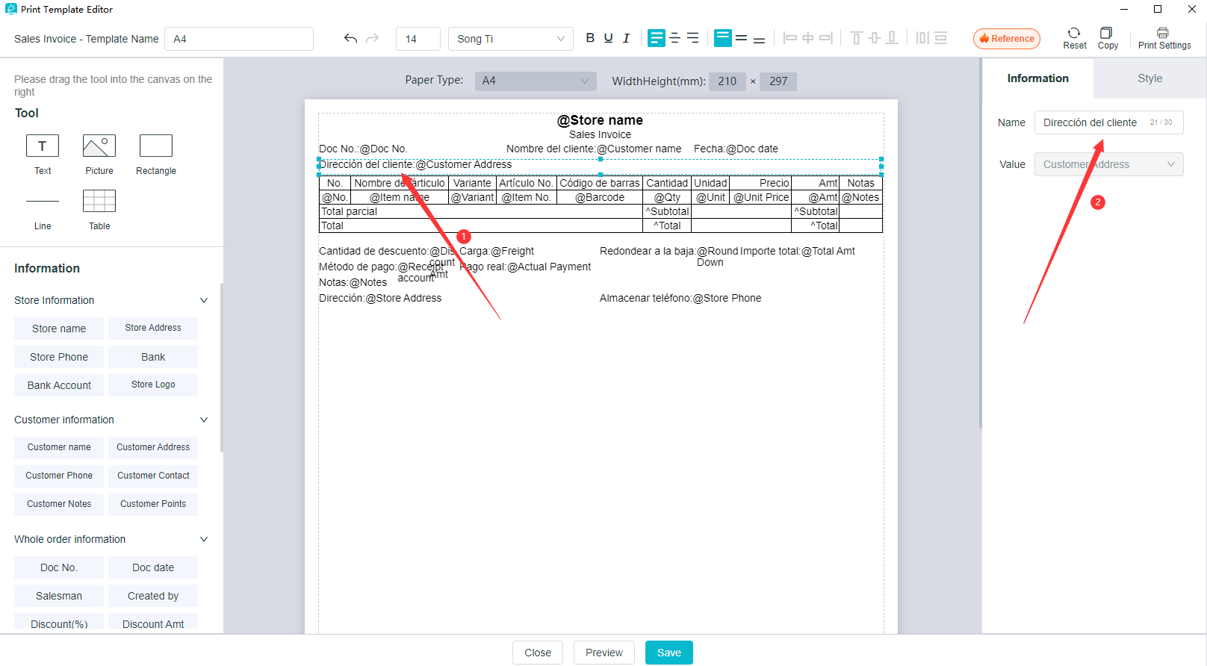Viewport: 1207px width, 666px height.
Task: Click the Undo arrow icon
Action: (x=350, y=39)
